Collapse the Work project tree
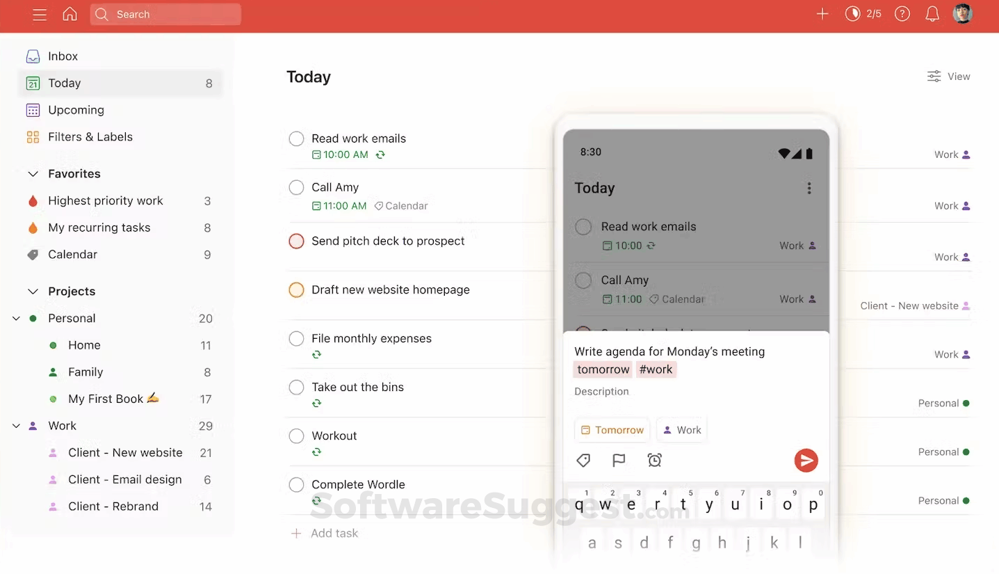 (15, 425)
